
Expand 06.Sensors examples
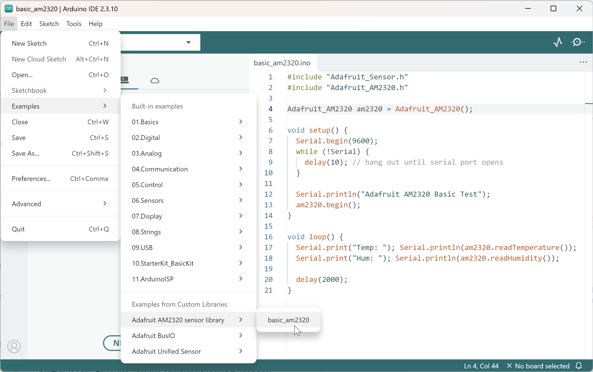(x=188, y=200)
